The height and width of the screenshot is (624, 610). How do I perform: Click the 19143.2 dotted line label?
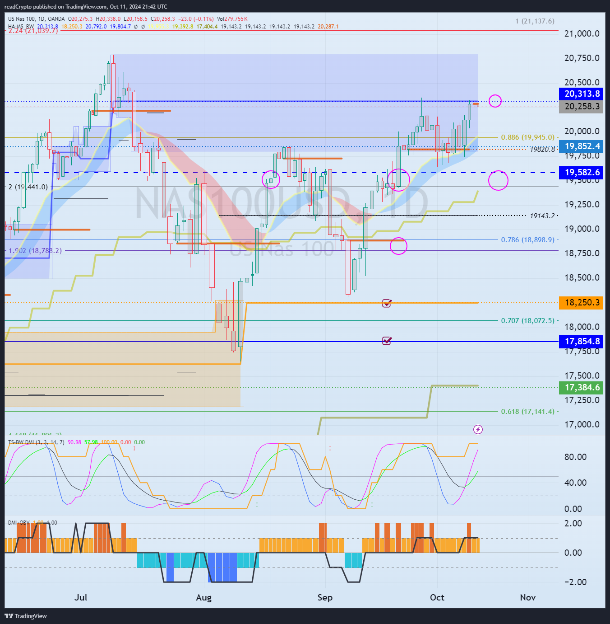point(542,216)
